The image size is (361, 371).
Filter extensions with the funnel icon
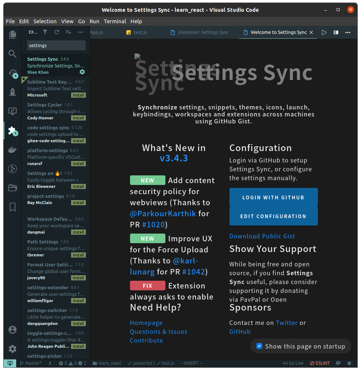point(45,32)
